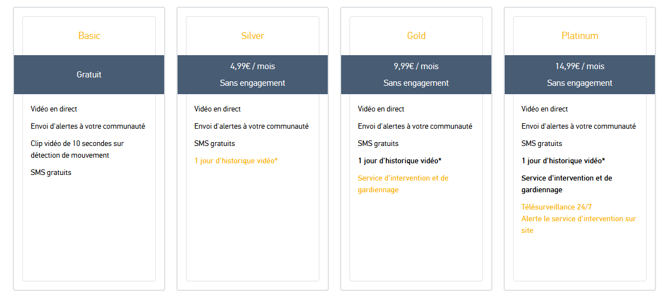Click Vidéo en direct in the Basic card
This screenshot has height=297, width=670.
tap(54, 109)
